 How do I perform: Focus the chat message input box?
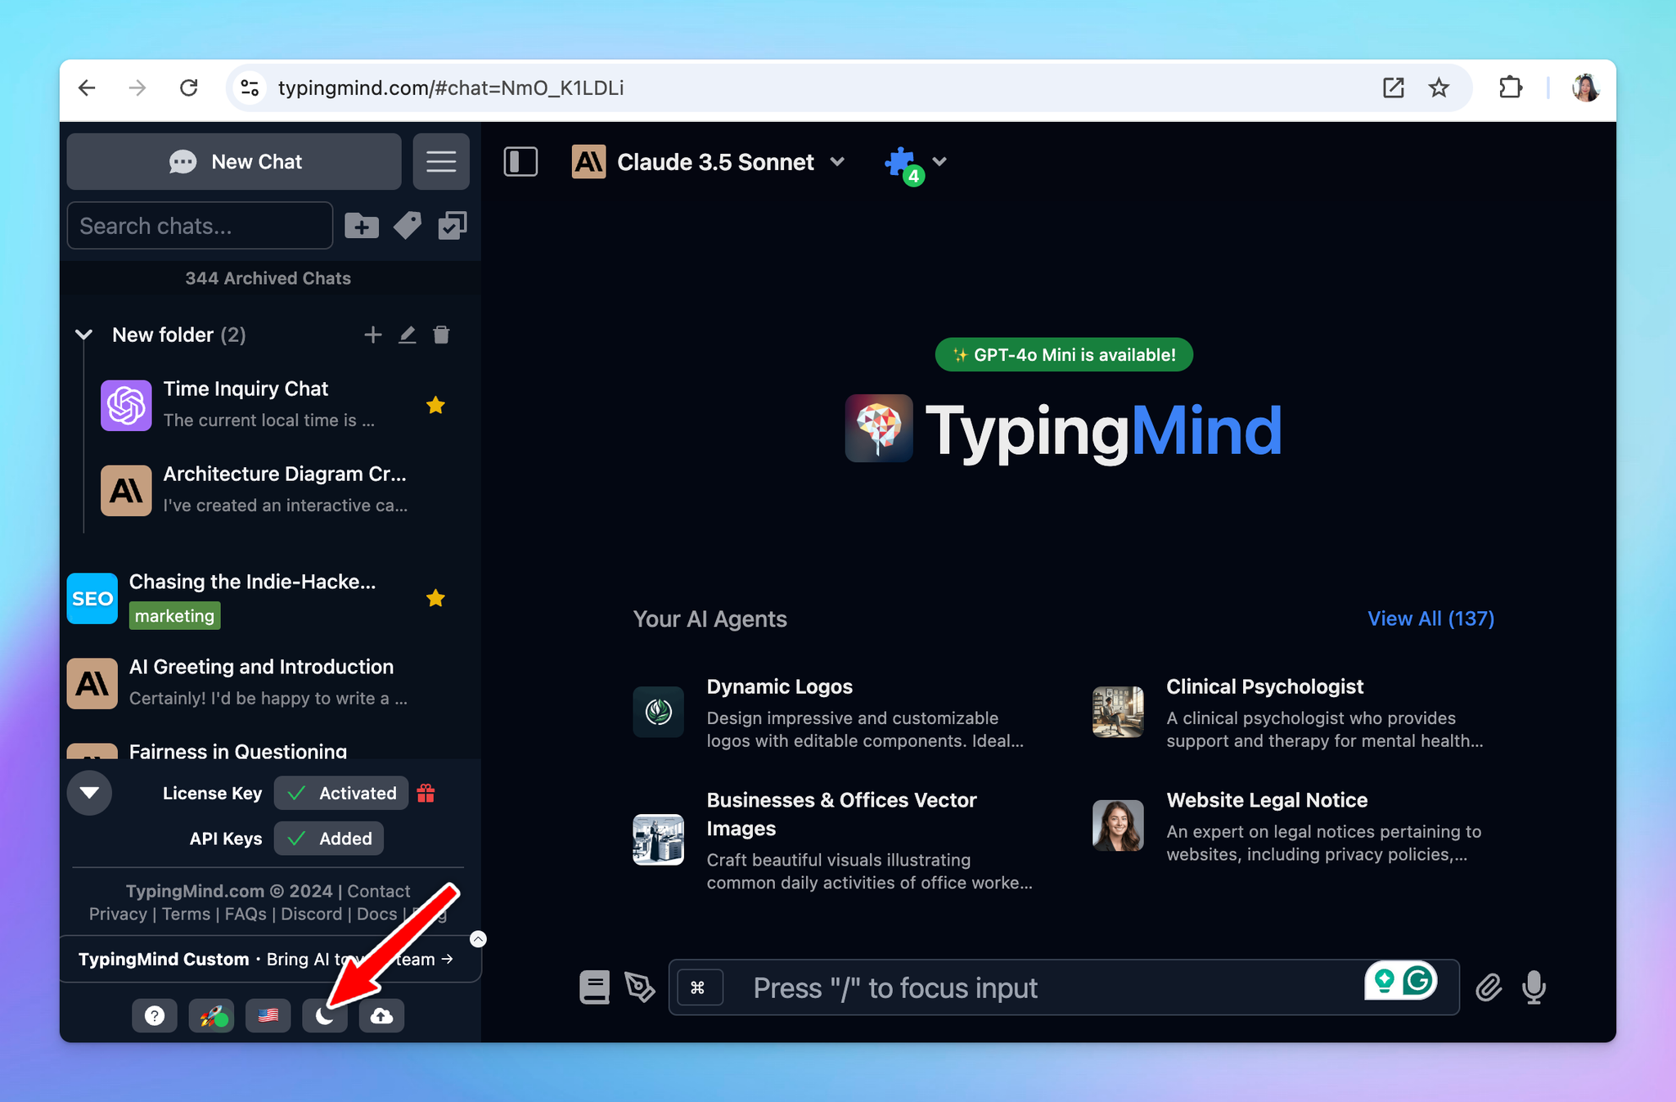click(x=1064, y=987)
